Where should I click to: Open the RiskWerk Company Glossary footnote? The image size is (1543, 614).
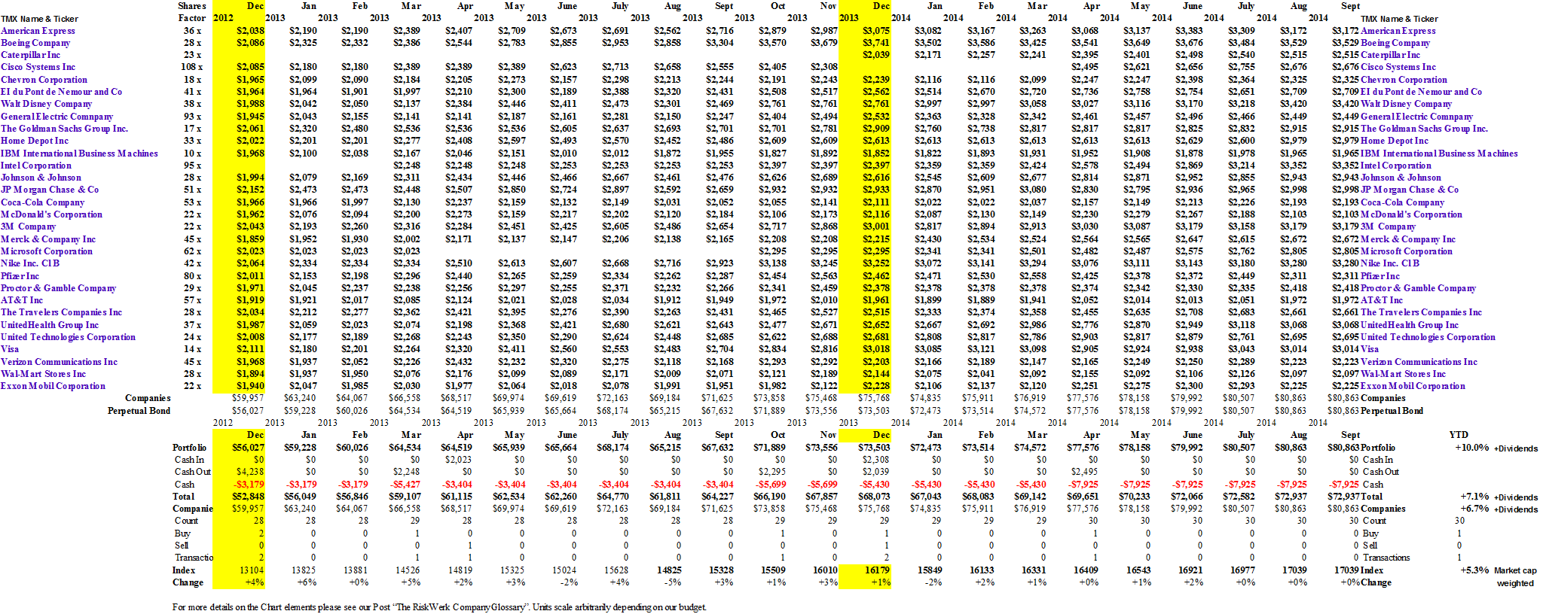(x=439, y=607)
